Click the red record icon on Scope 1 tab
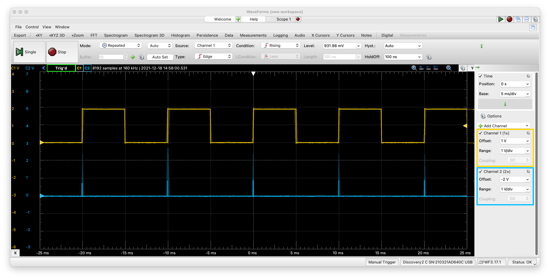This screenshot has height=279, width=550. pyautogui.click(x=298, y=19)
